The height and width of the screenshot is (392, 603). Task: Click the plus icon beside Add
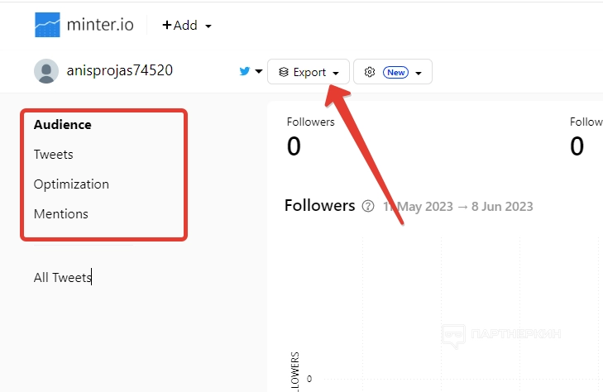(167, 25)
